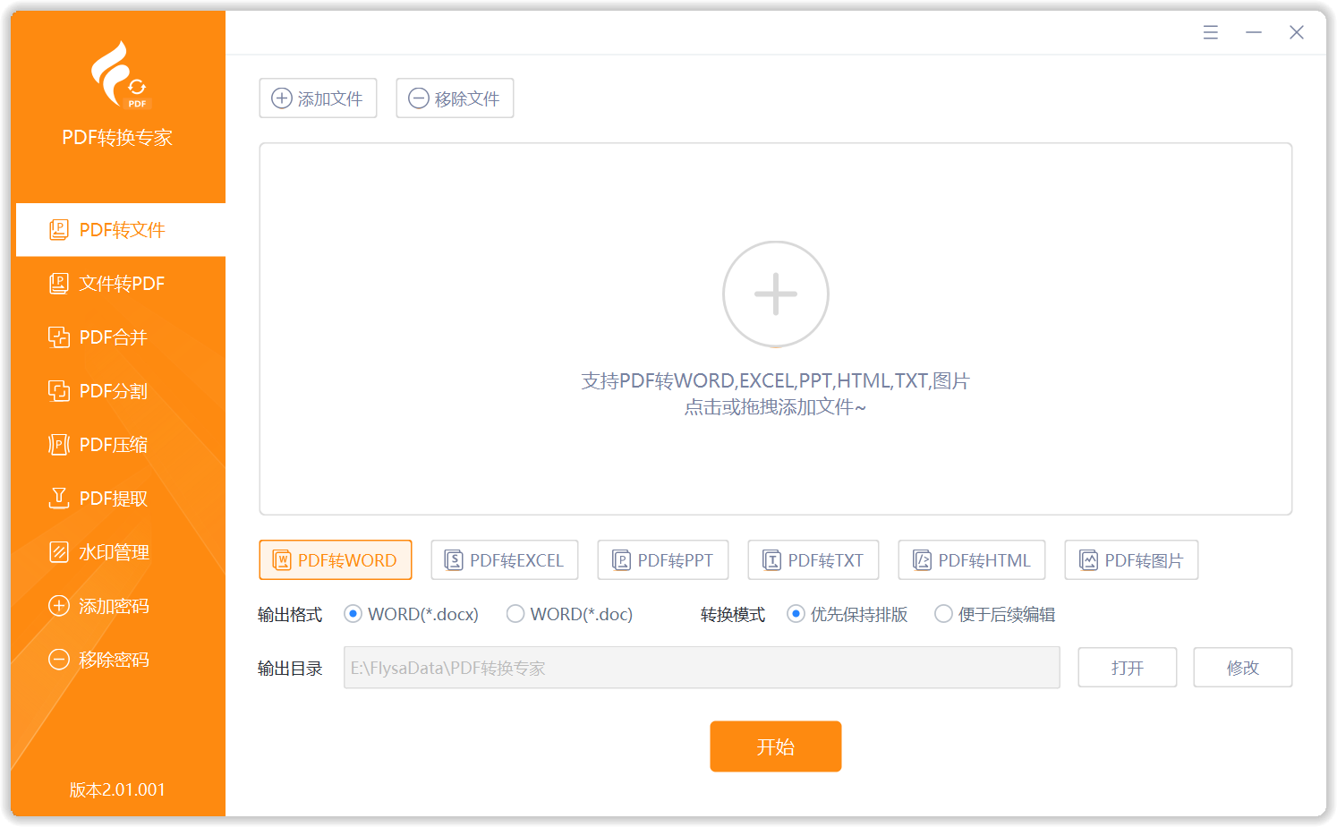Select 优先保持排版 conversion mode

point(847,614)
